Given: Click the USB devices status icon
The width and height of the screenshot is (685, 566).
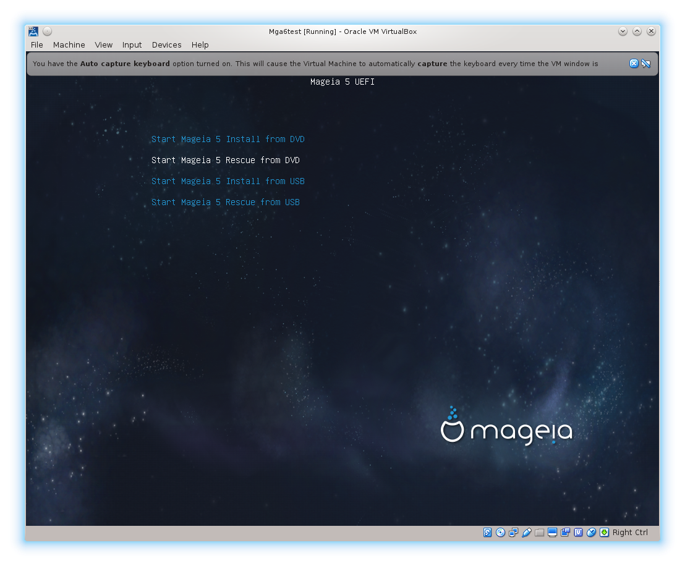Looking at the screenshot, I should tap(526, 533).
